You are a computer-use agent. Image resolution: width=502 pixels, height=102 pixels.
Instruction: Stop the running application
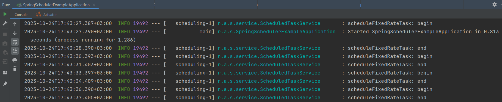[5, 34]
